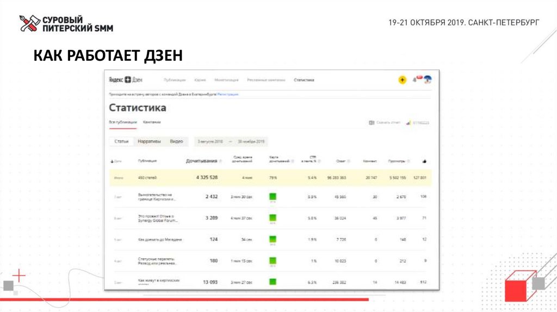557x312 pixels.
Task: Click the green read-through map square for 3 289 row
Action: tap(273, 218)
